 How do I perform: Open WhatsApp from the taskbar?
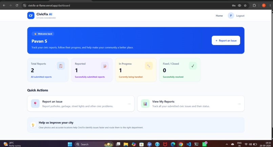204,144
